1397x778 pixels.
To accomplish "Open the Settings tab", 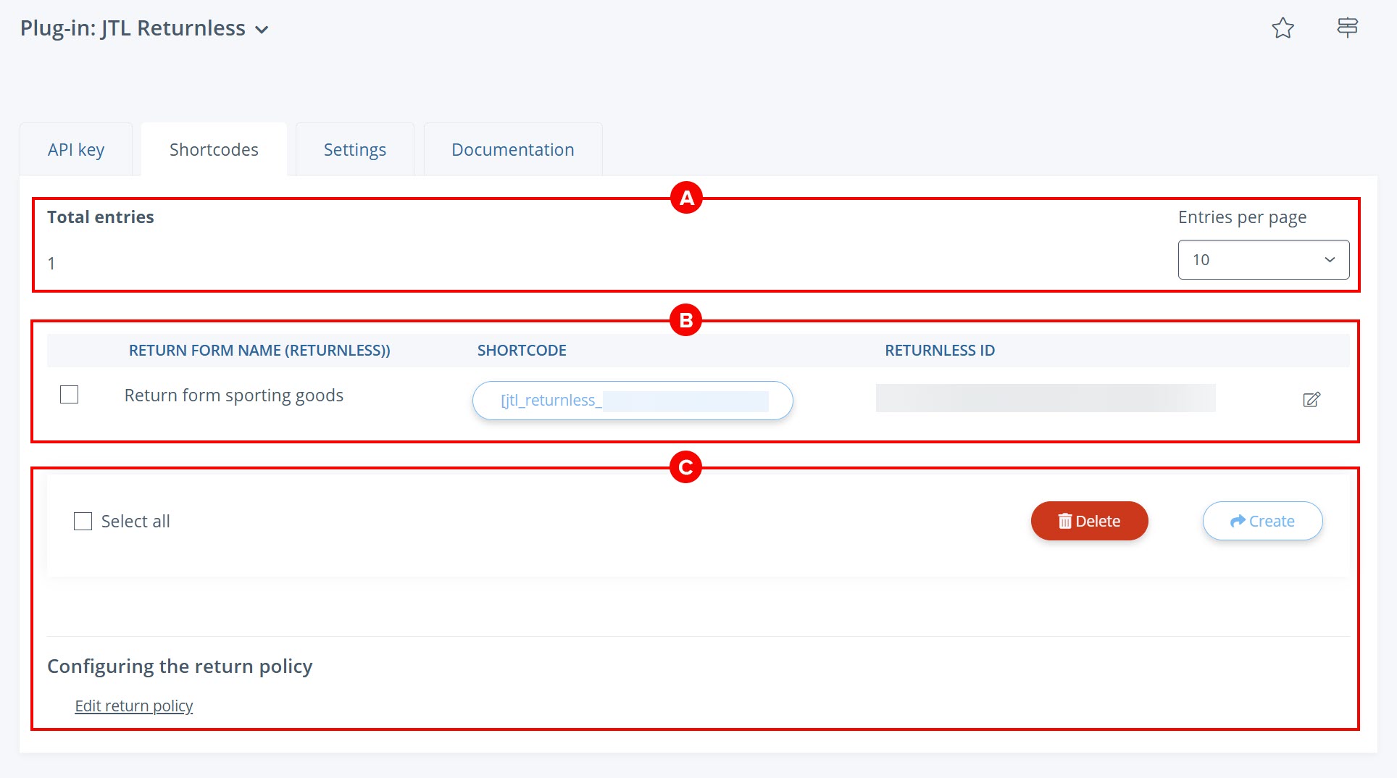I will (x=354, y=150).
